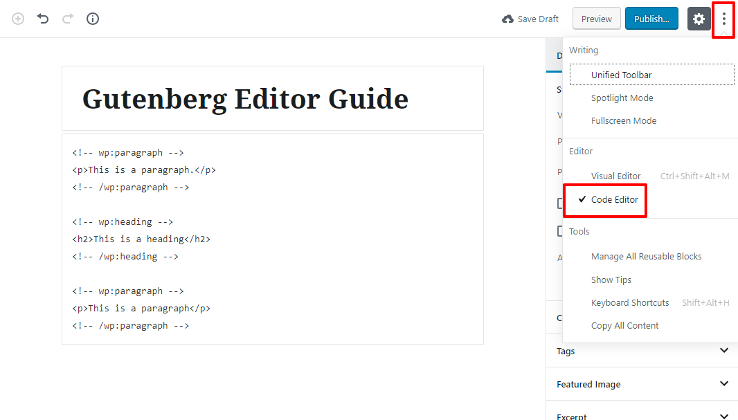Choose Copy All Content

pos(652,325)
